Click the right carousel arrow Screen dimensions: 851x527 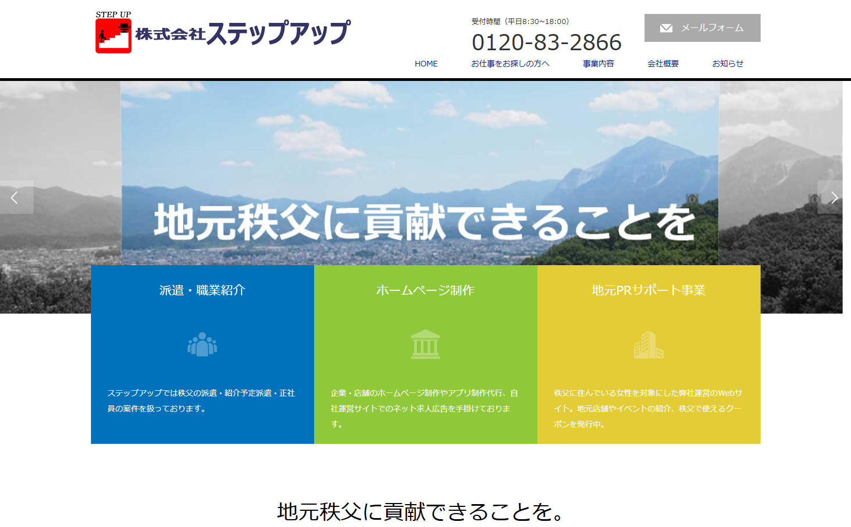(x=835, y=197)
